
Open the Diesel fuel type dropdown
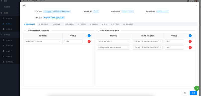(113, 41)
